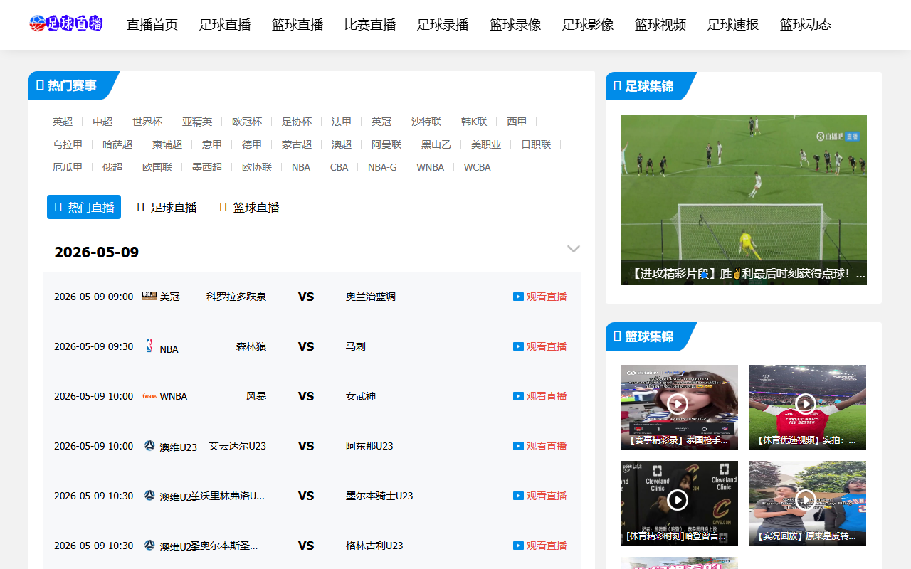Open the 中超 league link
The height and width of the screenshot is (569, 911).
[x=102, y=122]
